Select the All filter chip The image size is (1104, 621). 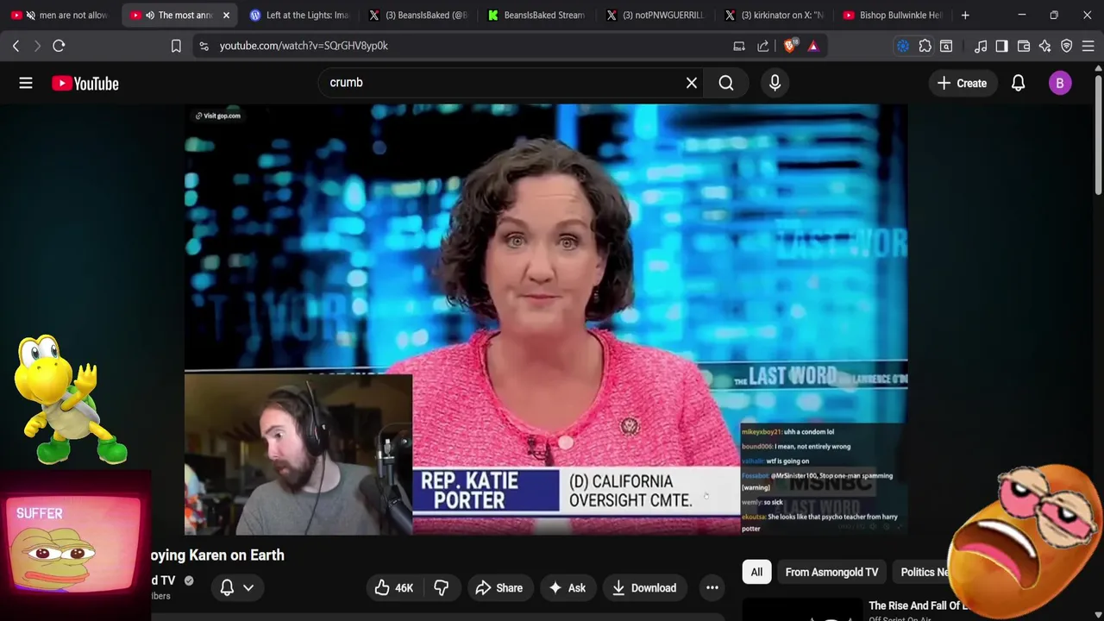[756, 572]
